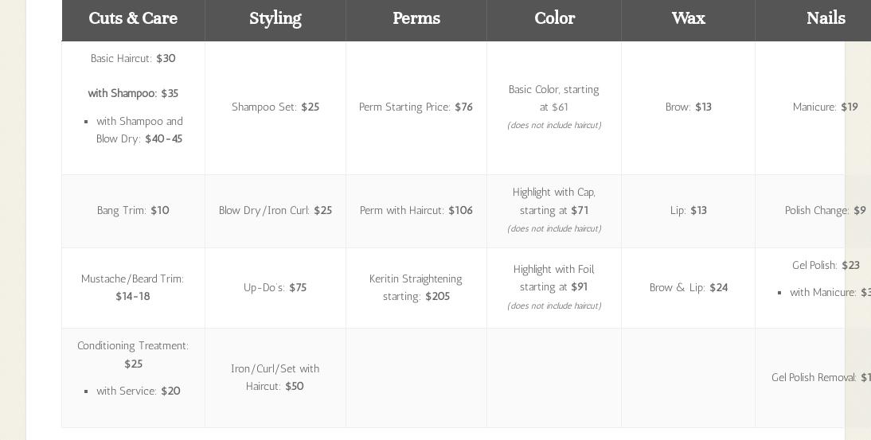The image size is (871, 440).
Task: Click the Conditioning Treatment $25 entry
Action: (x=133, y=354)
